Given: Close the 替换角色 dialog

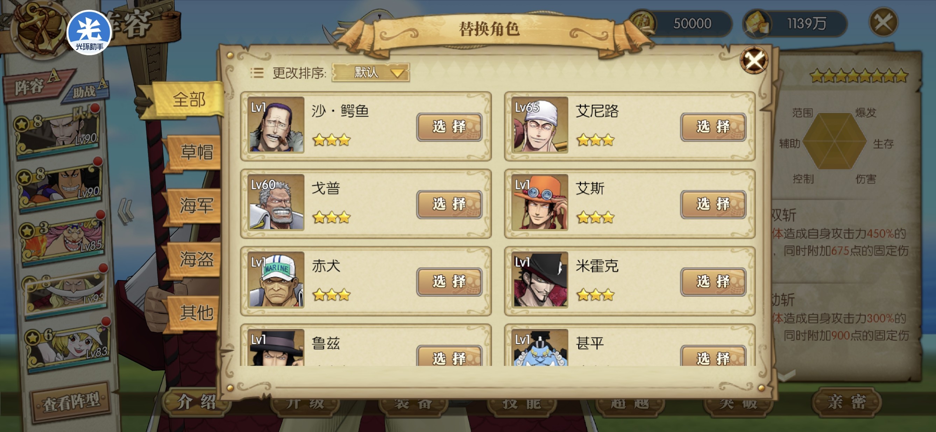Looking at the screenshot, I should [754, 60].
